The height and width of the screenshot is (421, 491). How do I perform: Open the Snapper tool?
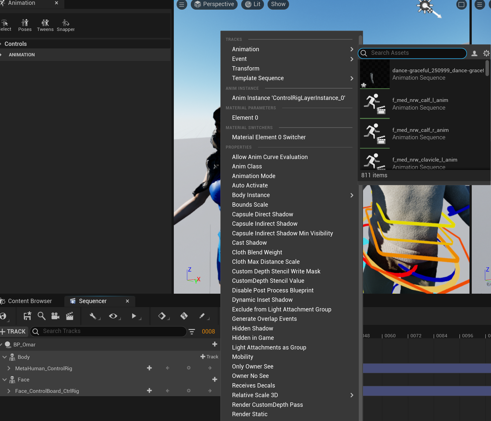coord(66,25)
